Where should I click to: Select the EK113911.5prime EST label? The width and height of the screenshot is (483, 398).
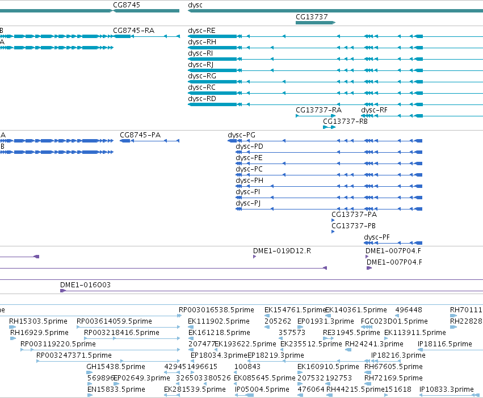coord(415,333)
